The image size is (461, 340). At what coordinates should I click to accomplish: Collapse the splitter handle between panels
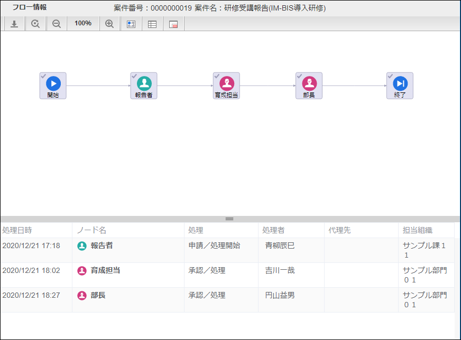pos(229,219)
